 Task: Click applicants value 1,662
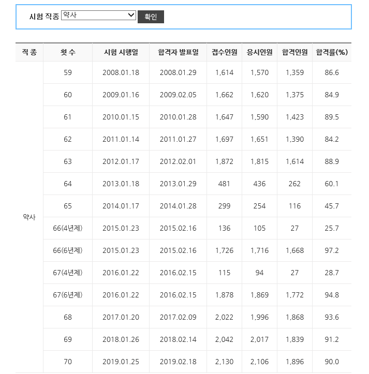(225, 95)
